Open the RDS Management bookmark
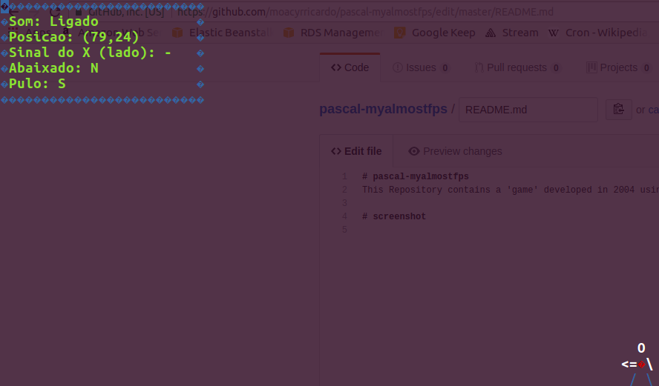 [333, 33]
